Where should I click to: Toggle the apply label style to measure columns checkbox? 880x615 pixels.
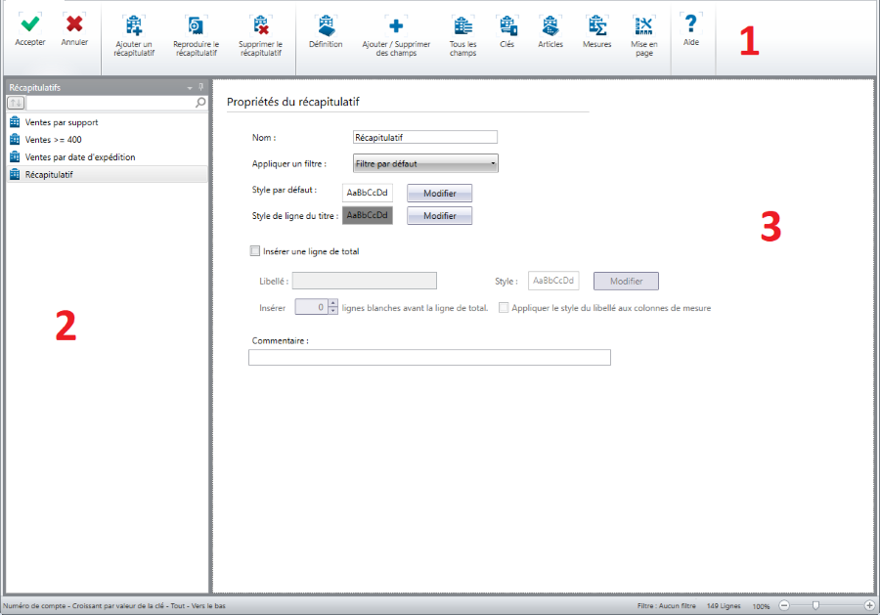[x=505, y=307]
